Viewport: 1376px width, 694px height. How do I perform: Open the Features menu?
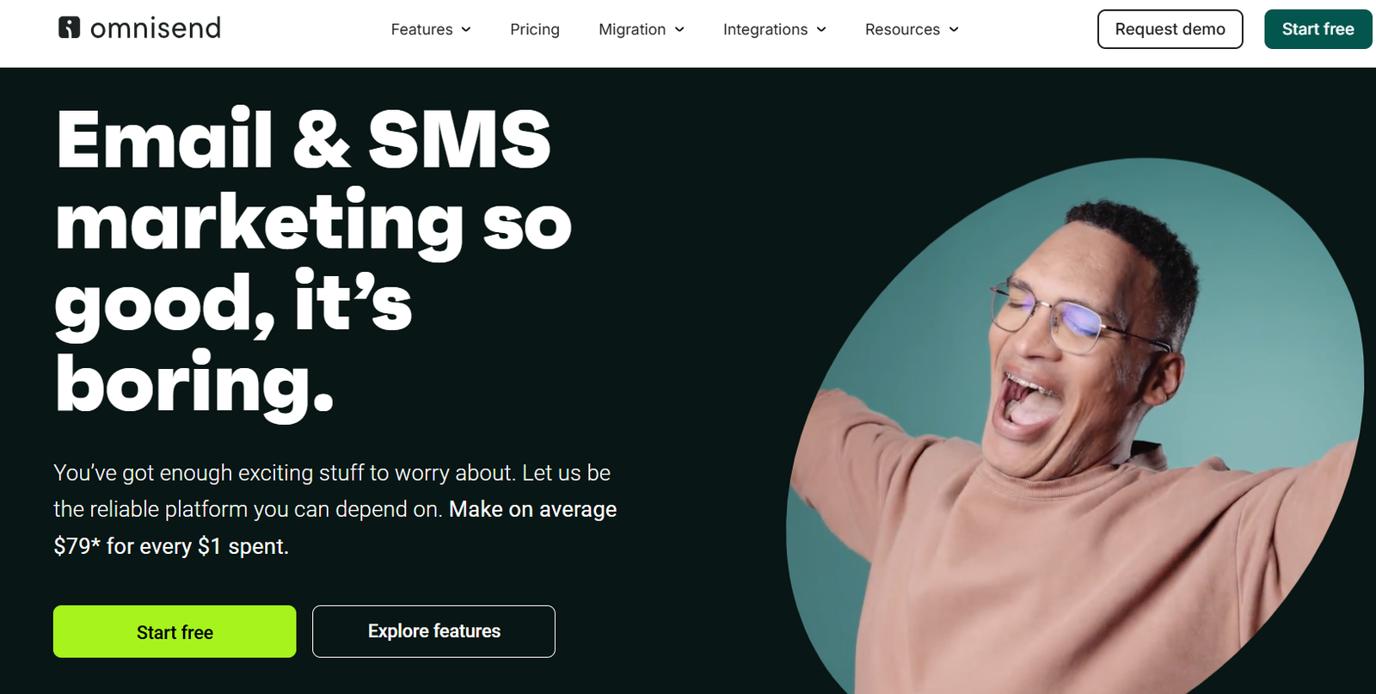tap(421, 29)
